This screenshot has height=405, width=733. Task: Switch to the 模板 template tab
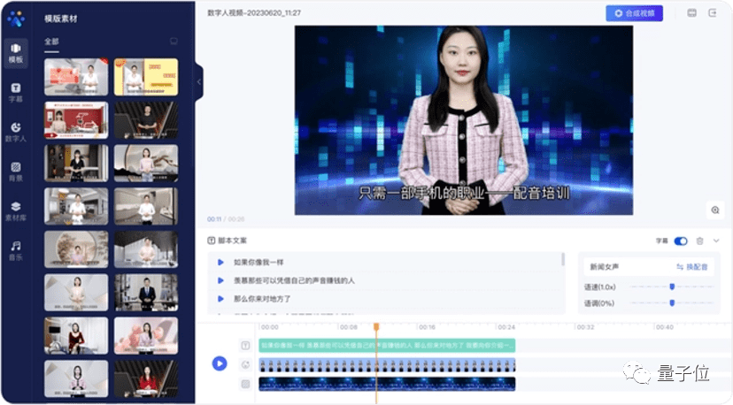click(x=15, y=52)
